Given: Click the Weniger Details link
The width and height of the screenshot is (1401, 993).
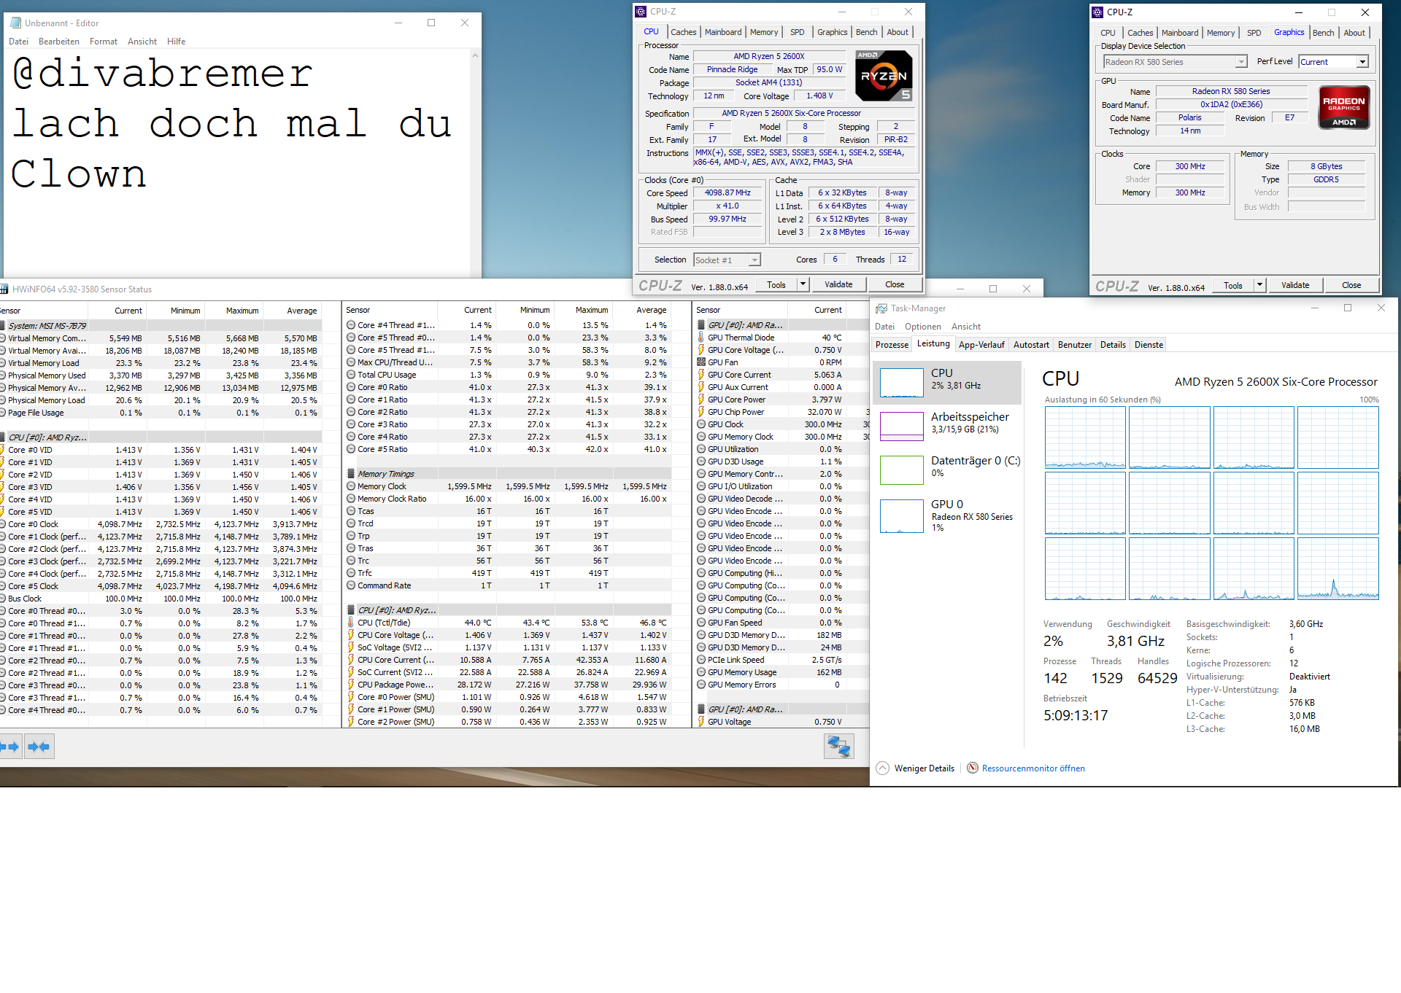Looking at the screenshot, I should tap(925, 768).
